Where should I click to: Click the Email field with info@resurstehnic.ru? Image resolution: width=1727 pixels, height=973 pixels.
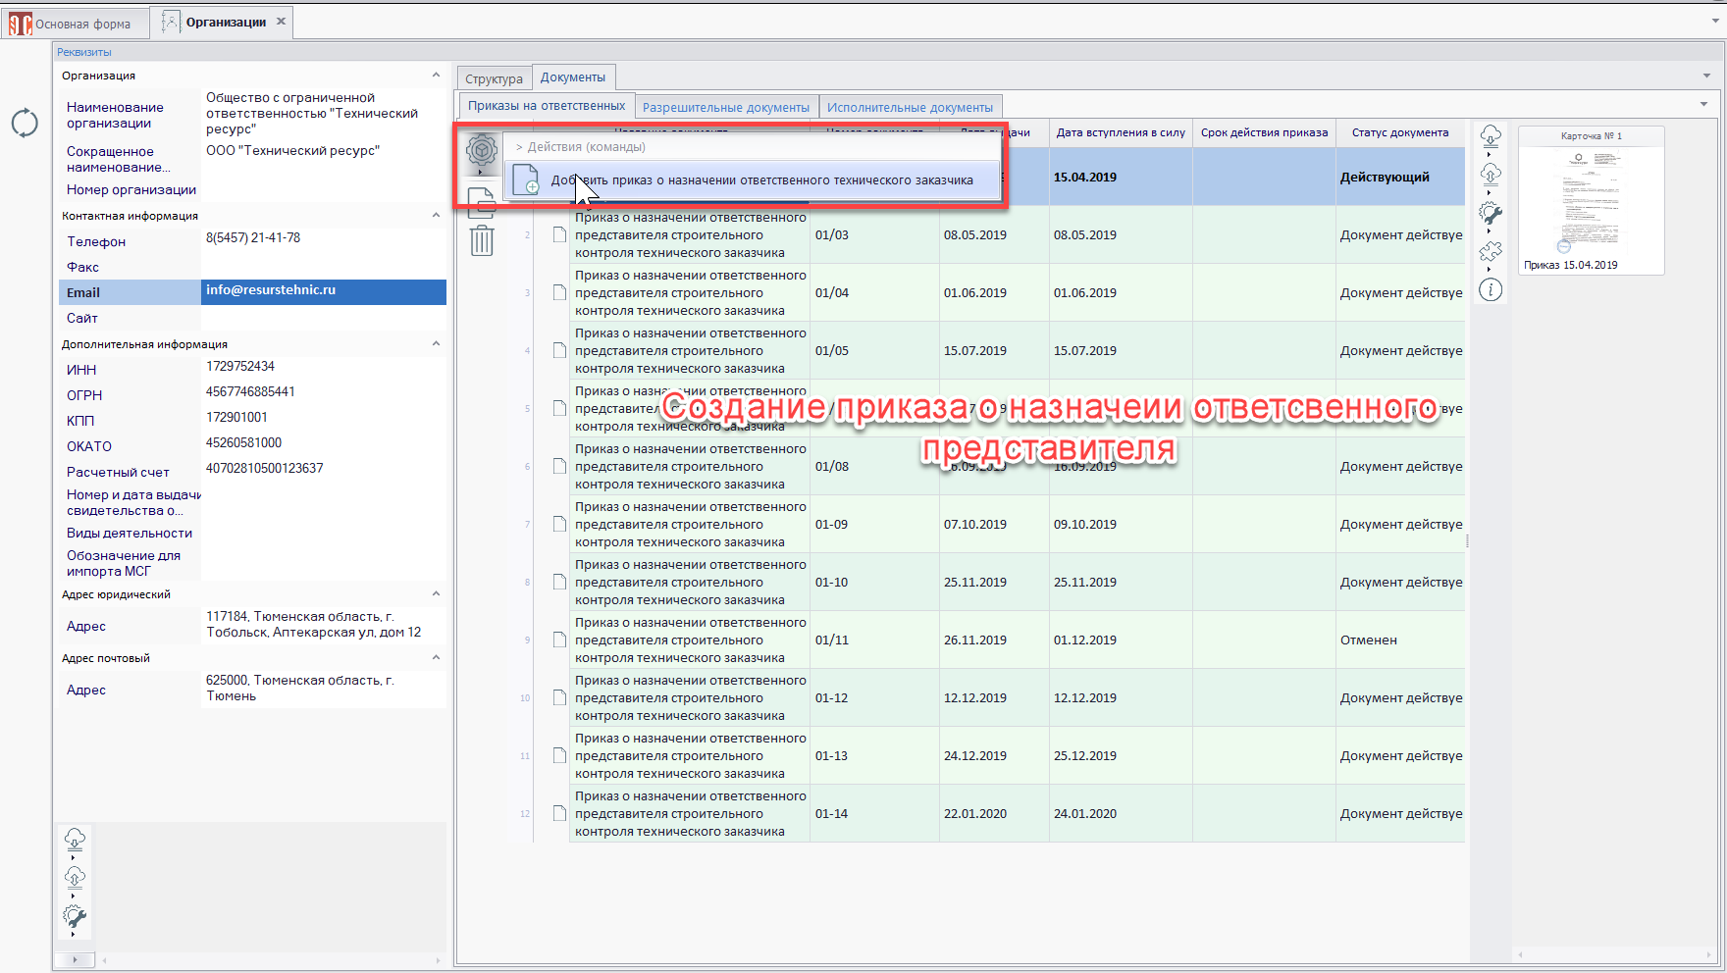click(x=323, y=291)
